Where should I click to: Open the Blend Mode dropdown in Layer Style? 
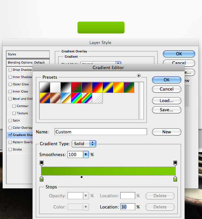point(101,63)
